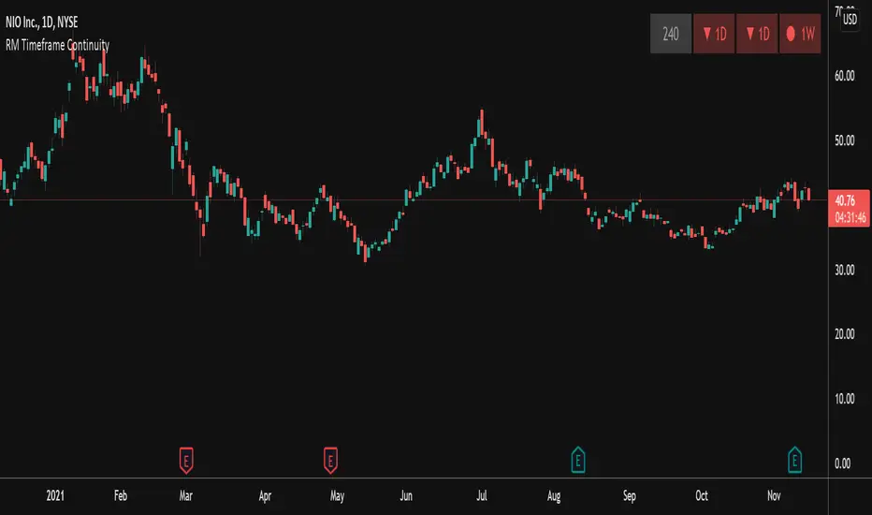Click the NIO Inc., 1D, NYSE title
872x515 pixels.
42,22
